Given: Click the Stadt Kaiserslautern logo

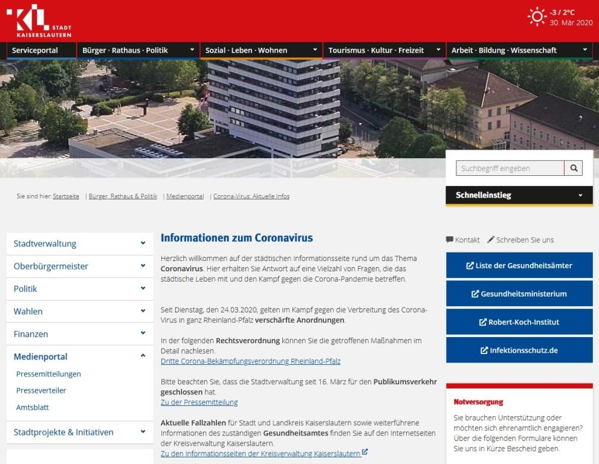Looking at the screenshot, I should [40, 20].
